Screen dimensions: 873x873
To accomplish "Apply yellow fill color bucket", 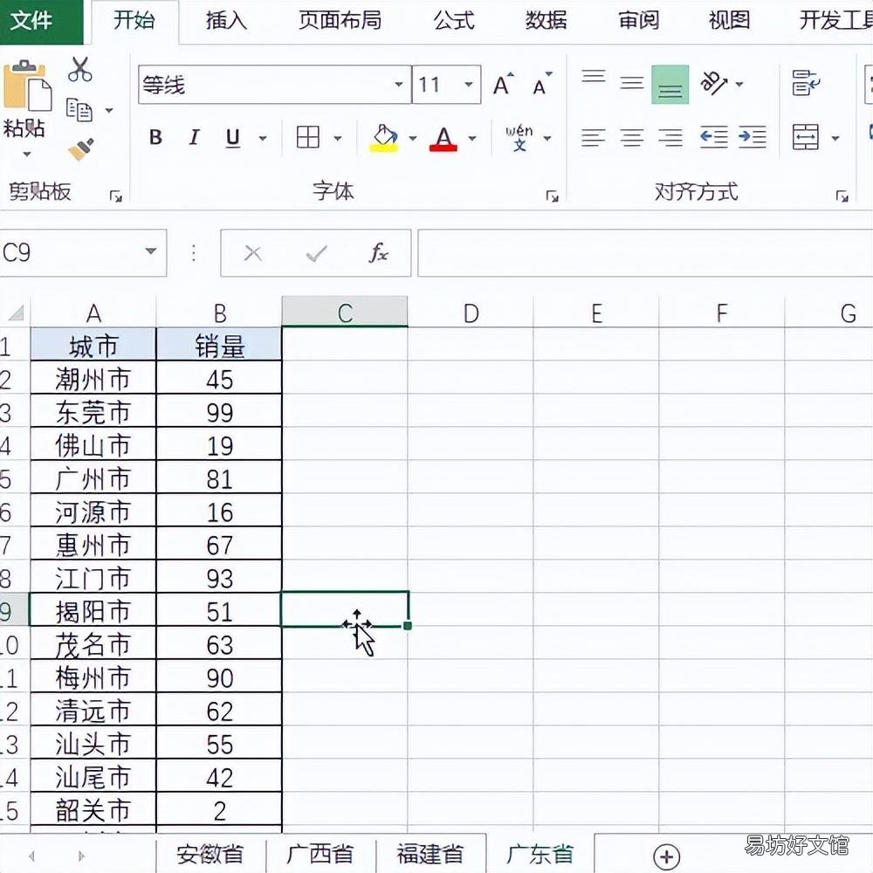I will click(385, 138).
